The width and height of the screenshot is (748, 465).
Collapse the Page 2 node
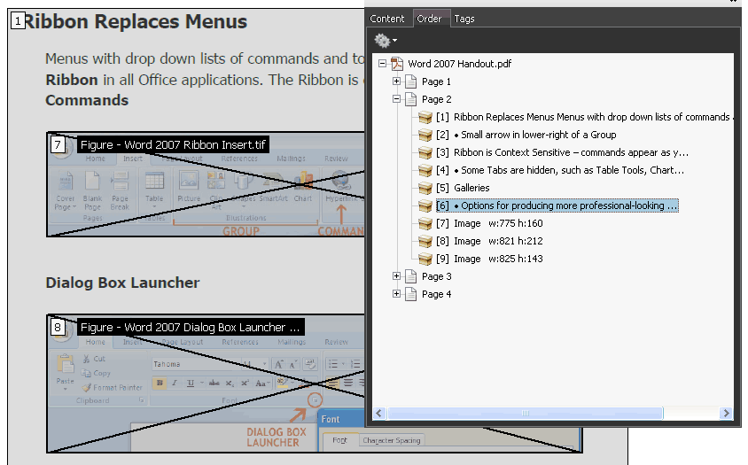pyautogui.click(x=396, y=98)
